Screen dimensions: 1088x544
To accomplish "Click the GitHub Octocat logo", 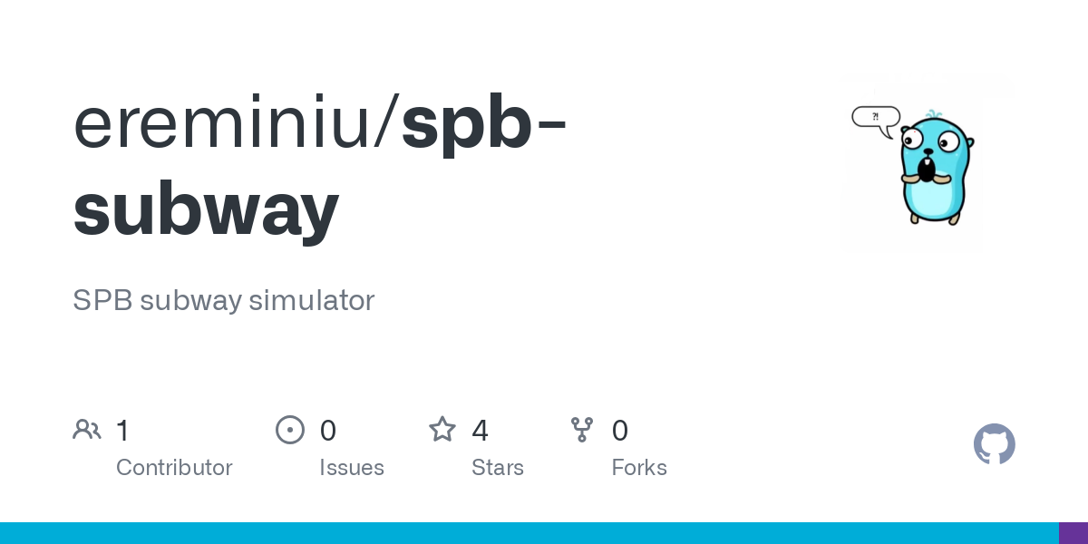I will point(994,444).
